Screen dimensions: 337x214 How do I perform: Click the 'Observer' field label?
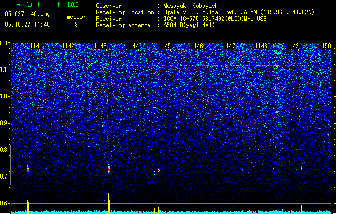[109, 6]
